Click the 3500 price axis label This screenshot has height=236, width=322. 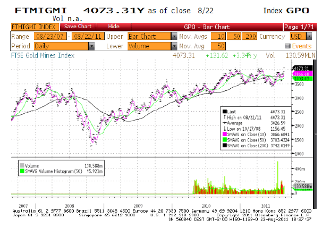point(299,84)
